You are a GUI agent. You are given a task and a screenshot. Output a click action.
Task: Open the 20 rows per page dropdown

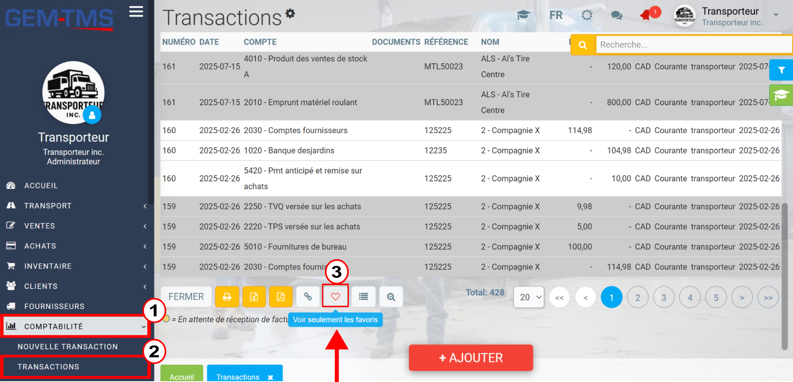click(529, 297)
